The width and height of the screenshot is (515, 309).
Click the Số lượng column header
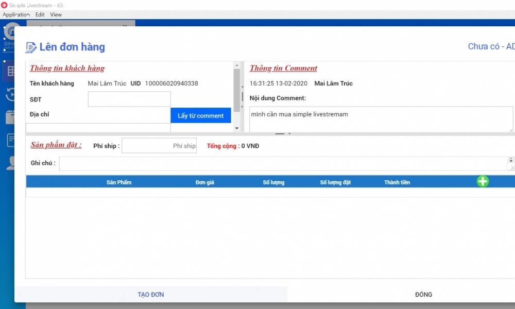(273, 182)
